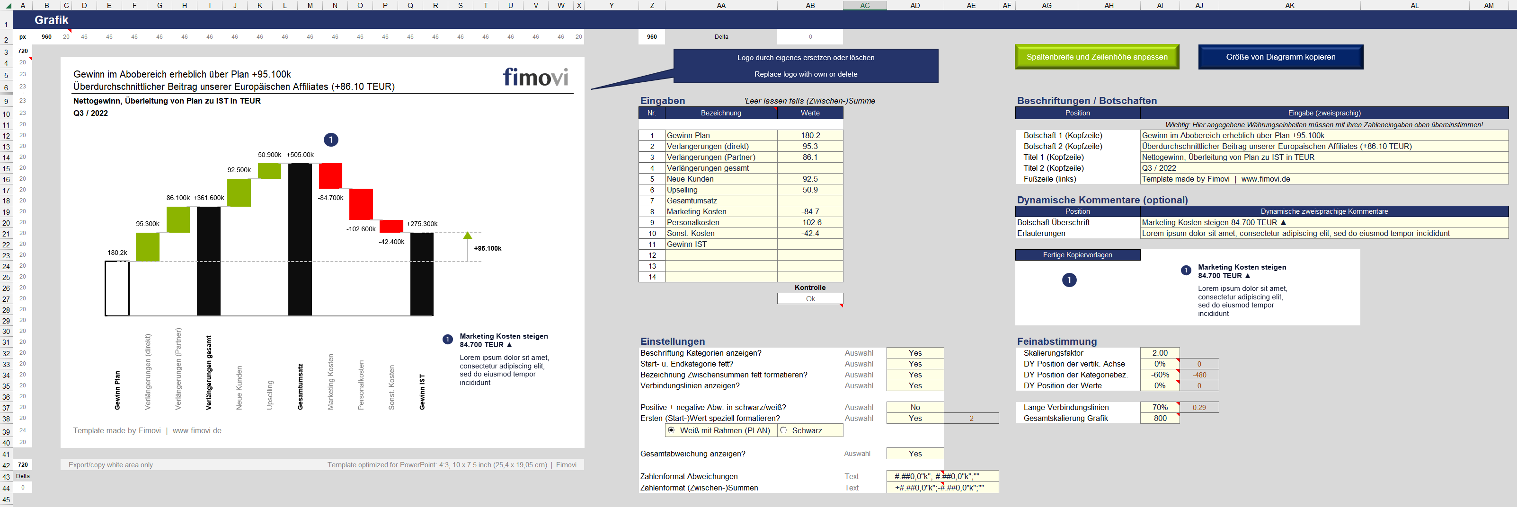The height and width of the screenshot is (507, 1517).
Task: Open 'Bezeichnung Zwischensummen fett formatieren?' Yes cell
Action: tap(915, 375)
